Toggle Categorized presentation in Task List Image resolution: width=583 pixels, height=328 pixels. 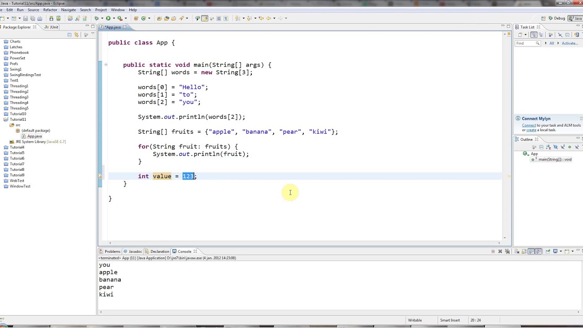tap(534, 35)
